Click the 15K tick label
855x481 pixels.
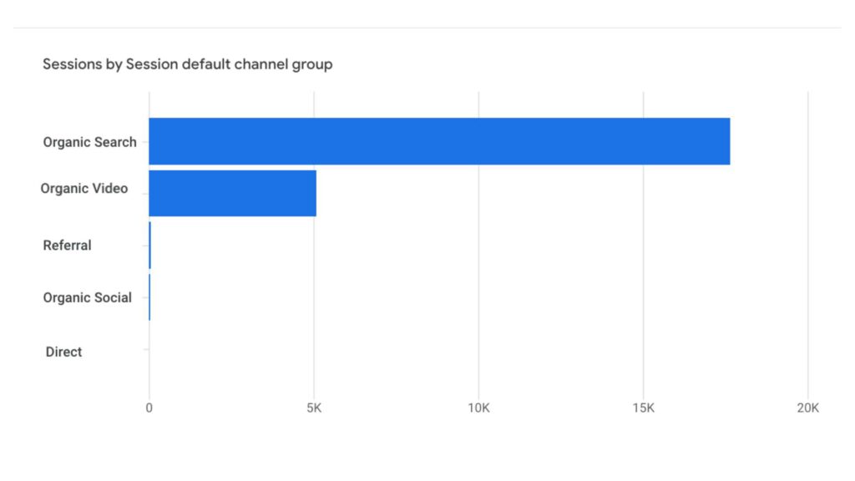(x=643, y=408)
